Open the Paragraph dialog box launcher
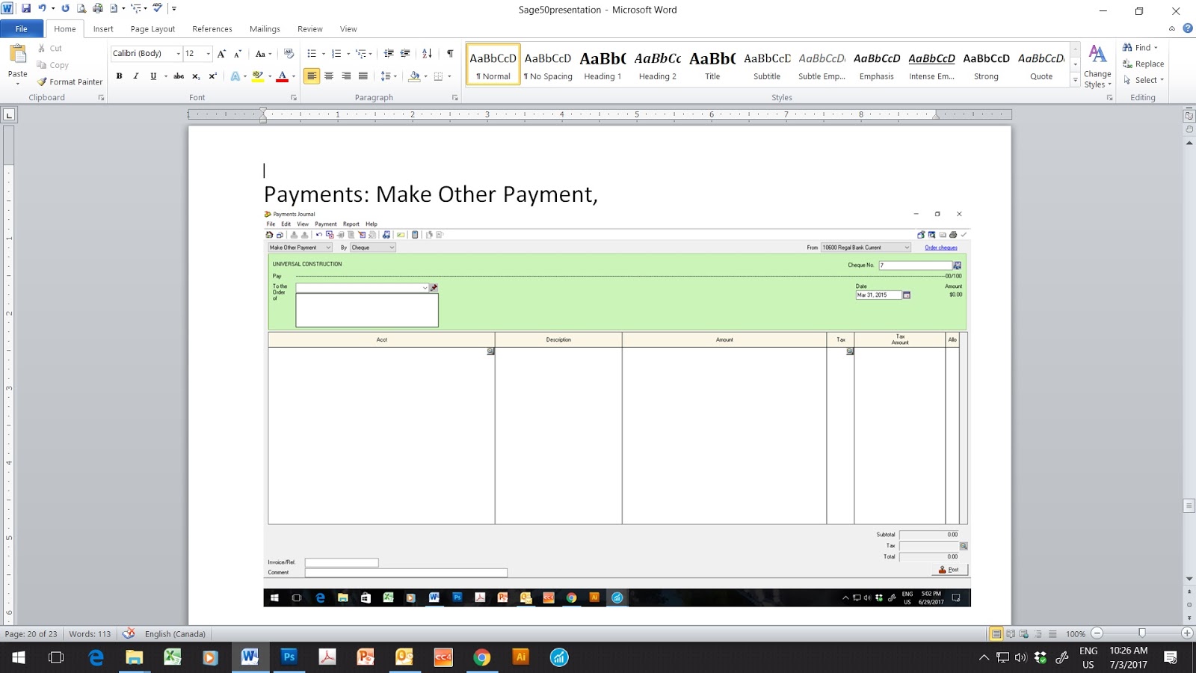 (x=455, y=98)
